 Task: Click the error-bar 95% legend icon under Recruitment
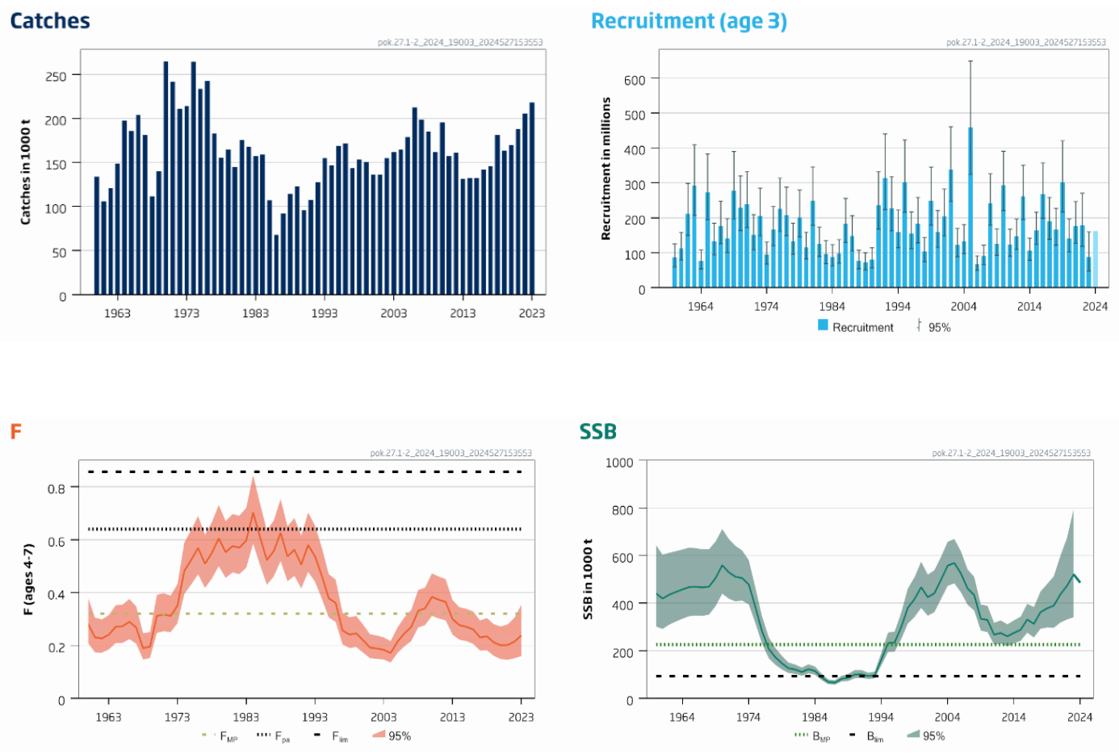[x=919, y=325]
